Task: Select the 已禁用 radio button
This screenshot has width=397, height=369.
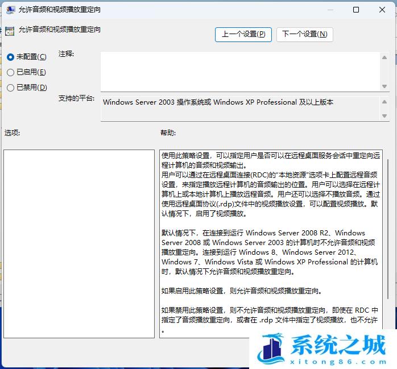Action: [x=10, y=88]
